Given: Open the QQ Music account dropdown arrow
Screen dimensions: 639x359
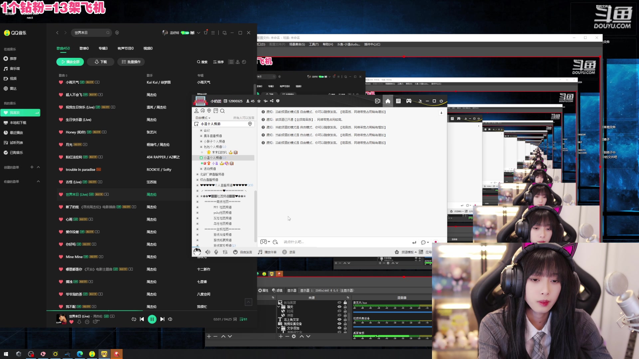Looking at the screenshot, I should (x=198, y=33).
